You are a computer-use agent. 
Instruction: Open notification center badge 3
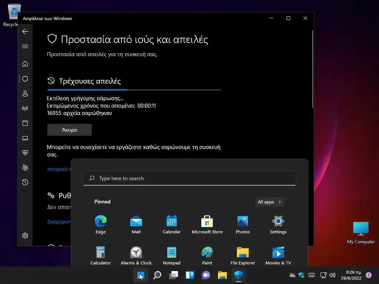369,275
